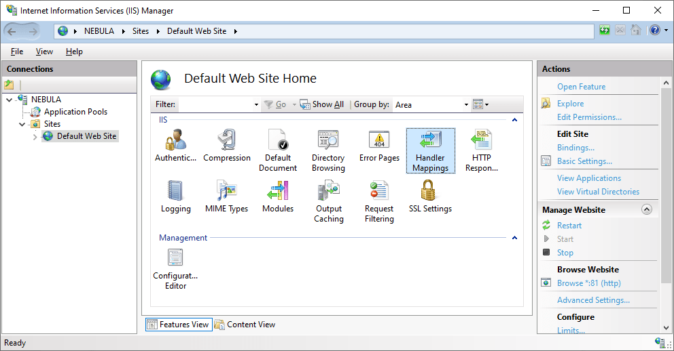
Task: Collapse the Sites tree node
Action: (22, 124)
